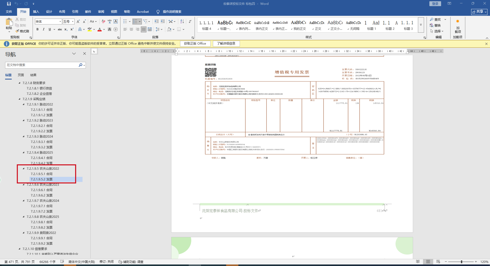Apply the red font color button

tap(100, 29)
